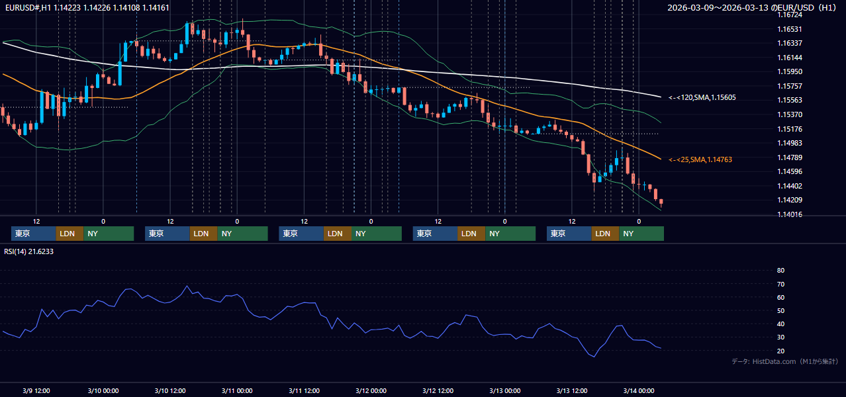
Task: Click the 3/9 12:00 date label
Action: click(36, 390)
